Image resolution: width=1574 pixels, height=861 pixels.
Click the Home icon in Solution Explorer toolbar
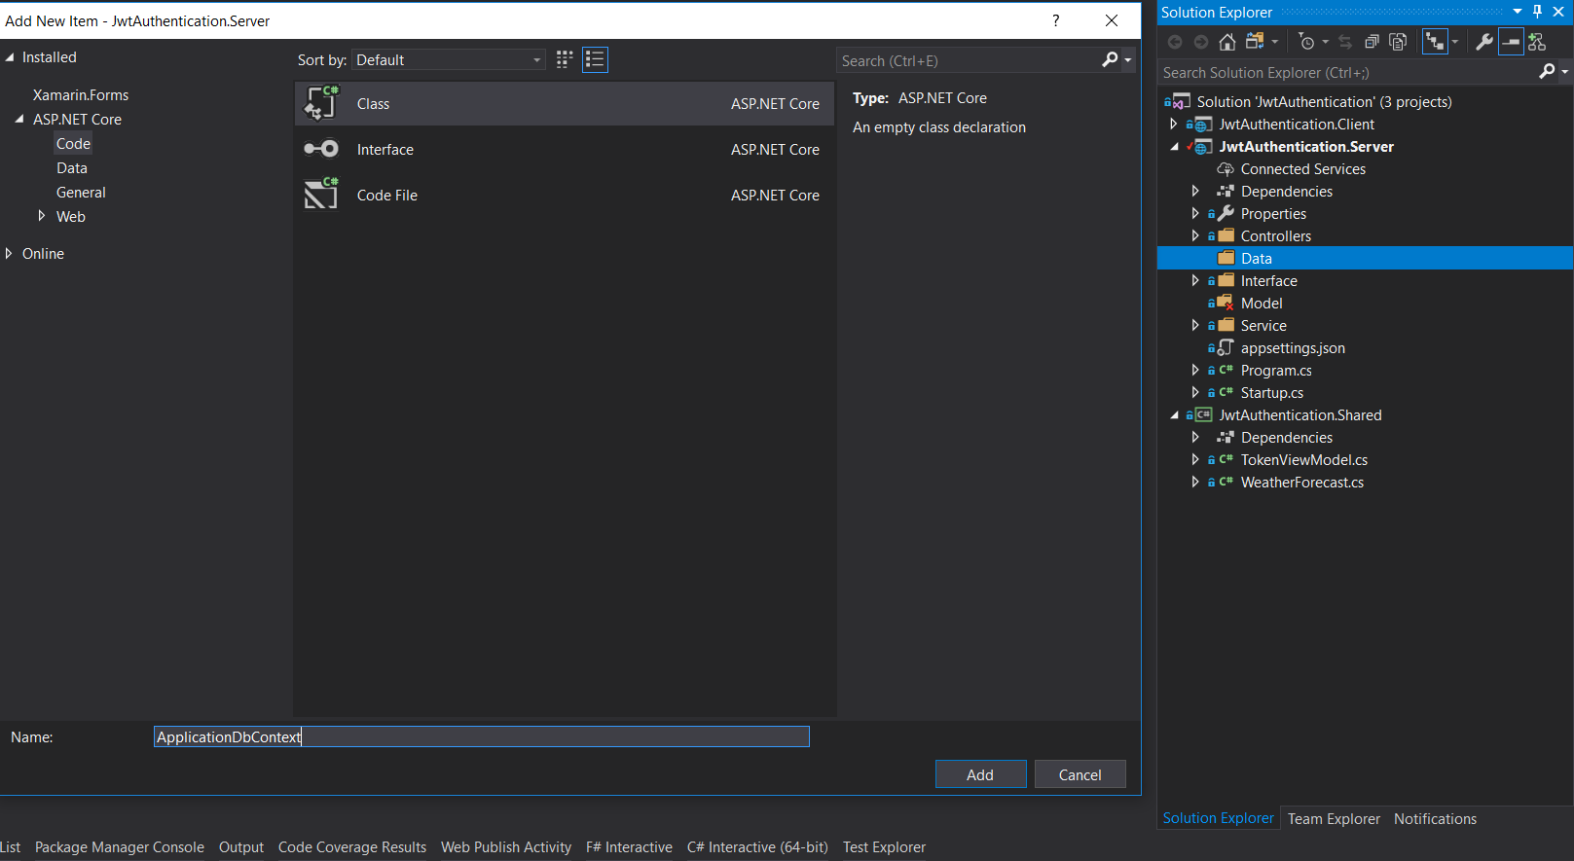[x=1226, y=42]
